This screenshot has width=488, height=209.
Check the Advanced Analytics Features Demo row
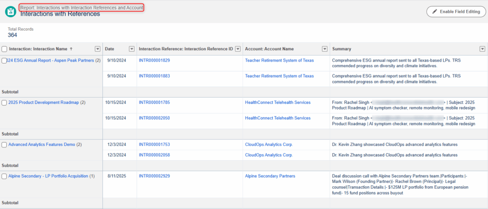(4, 145)
